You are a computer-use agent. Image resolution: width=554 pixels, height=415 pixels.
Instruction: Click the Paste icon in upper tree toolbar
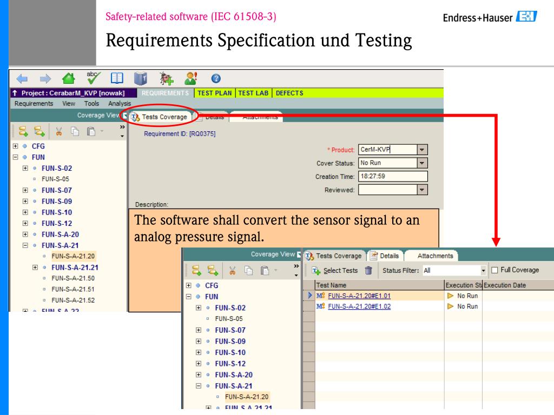tap(91, 132)
